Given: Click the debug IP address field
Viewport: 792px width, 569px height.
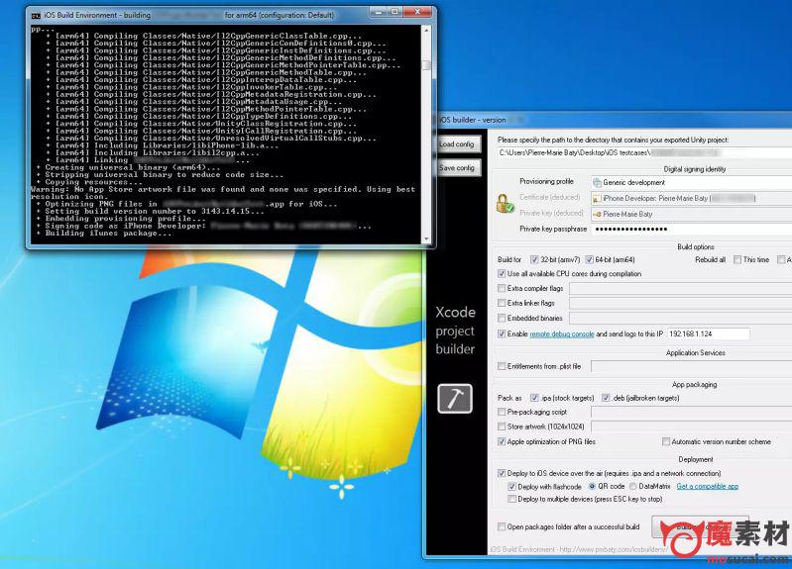Looking at the screenshot, I should tap(708, 333).
